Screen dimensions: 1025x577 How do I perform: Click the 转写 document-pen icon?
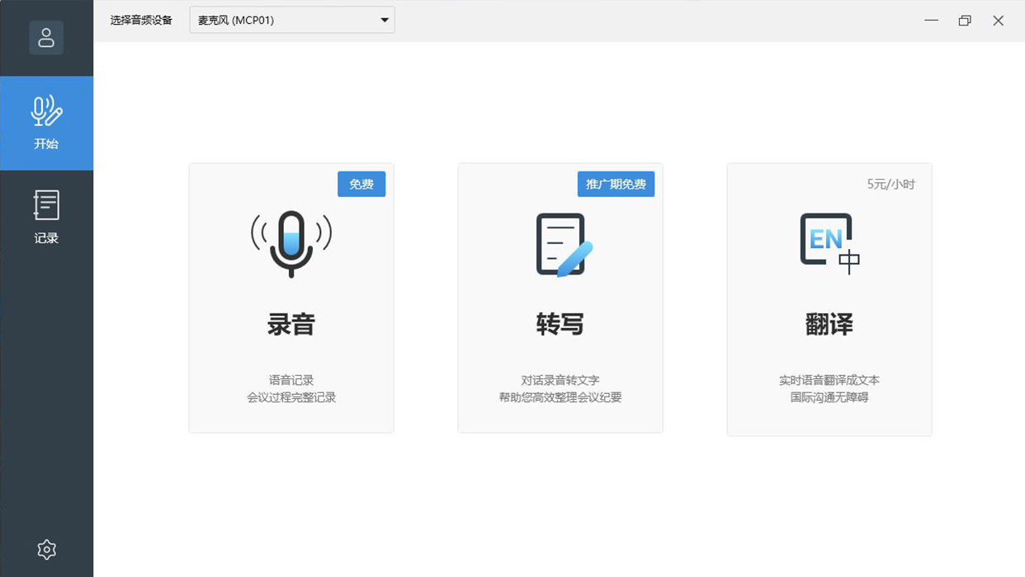point(564,245)
